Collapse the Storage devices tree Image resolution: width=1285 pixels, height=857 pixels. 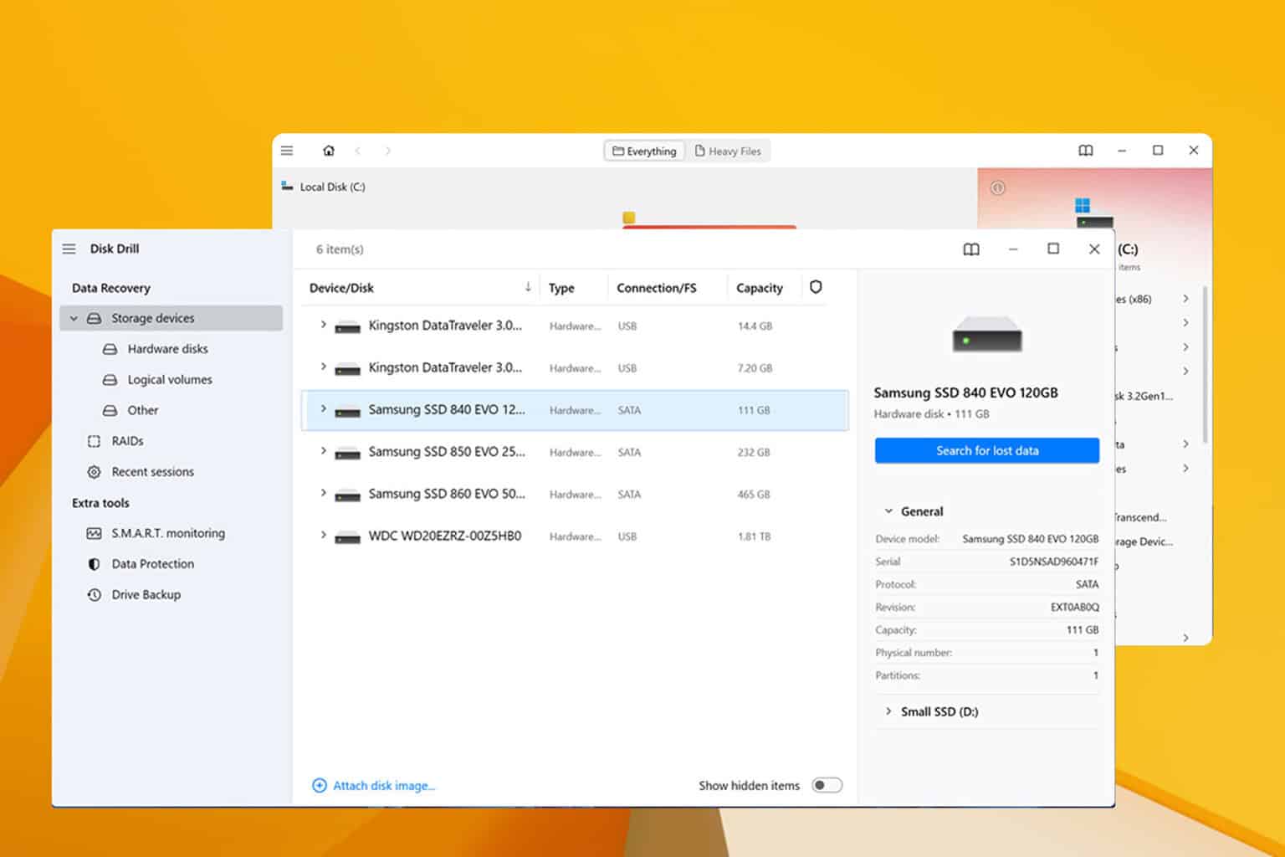click(74, 318)
